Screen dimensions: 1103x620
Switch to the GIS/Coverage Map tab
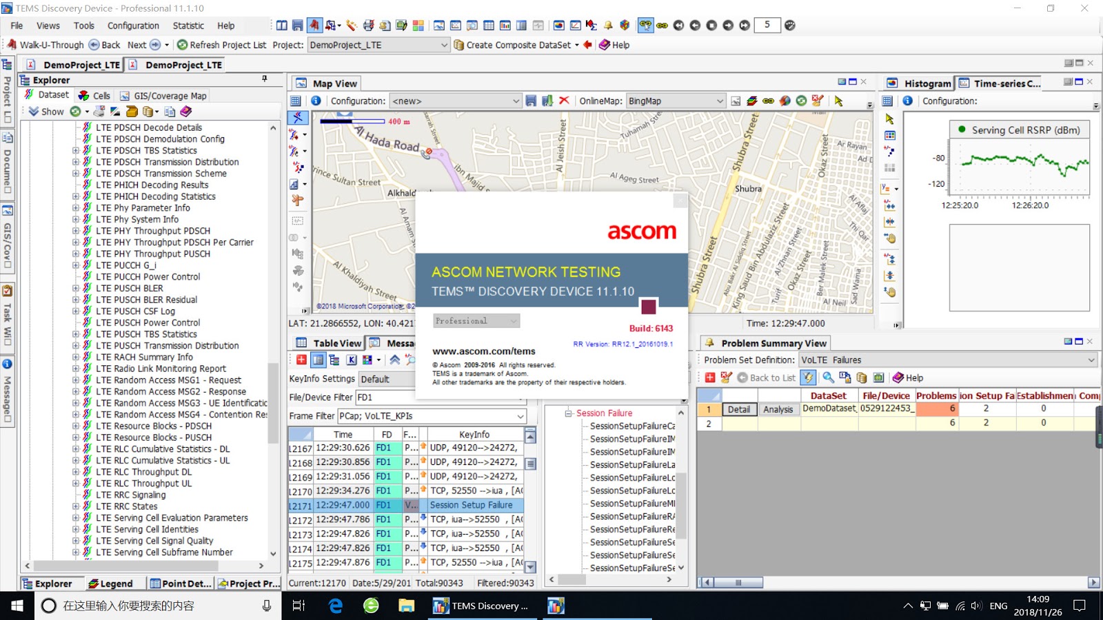[x=163, y=96]
